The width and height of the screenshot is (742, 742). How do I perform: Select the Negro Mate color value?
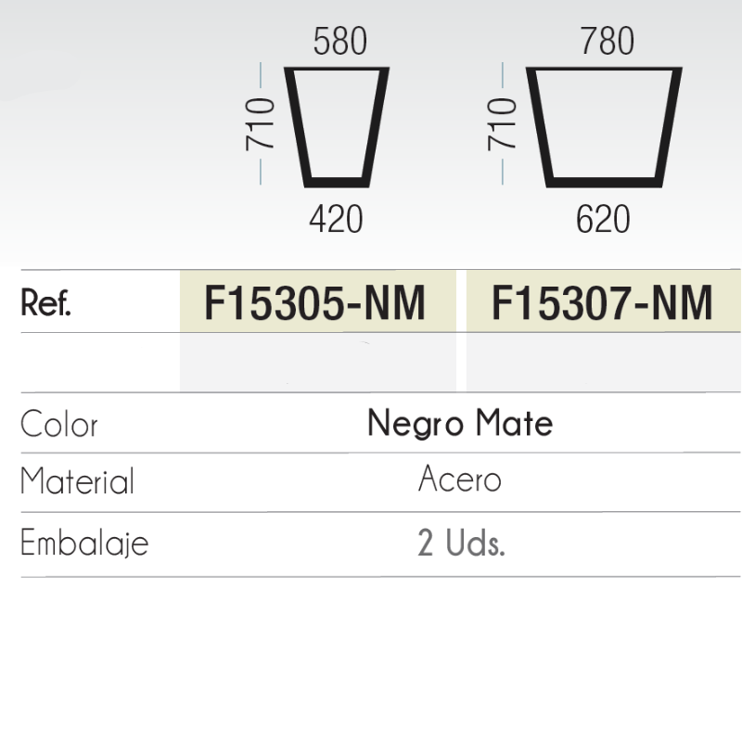click(x=460, y=424)
